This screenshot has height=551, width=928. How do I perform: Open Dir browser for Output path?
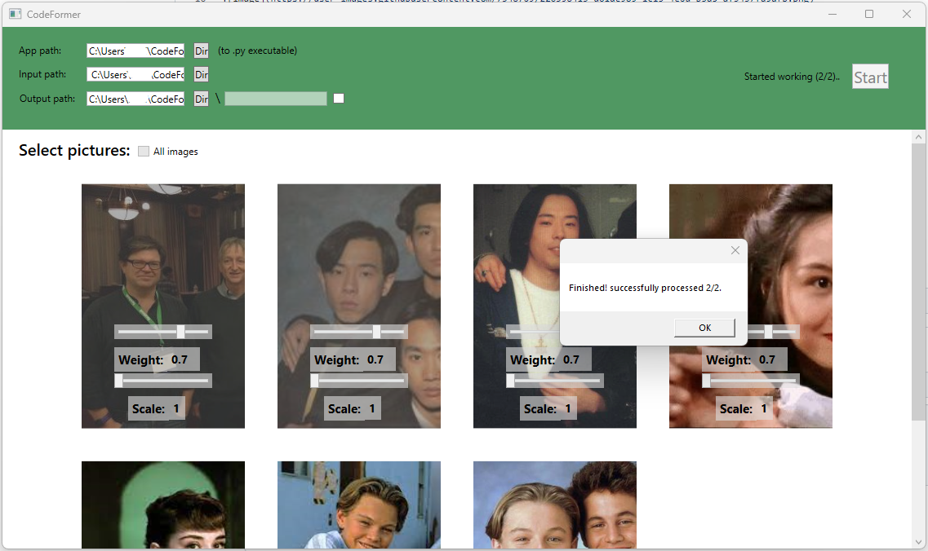point(202,99)
